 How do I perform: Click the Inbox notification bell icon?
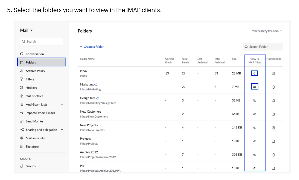[274, 73]
